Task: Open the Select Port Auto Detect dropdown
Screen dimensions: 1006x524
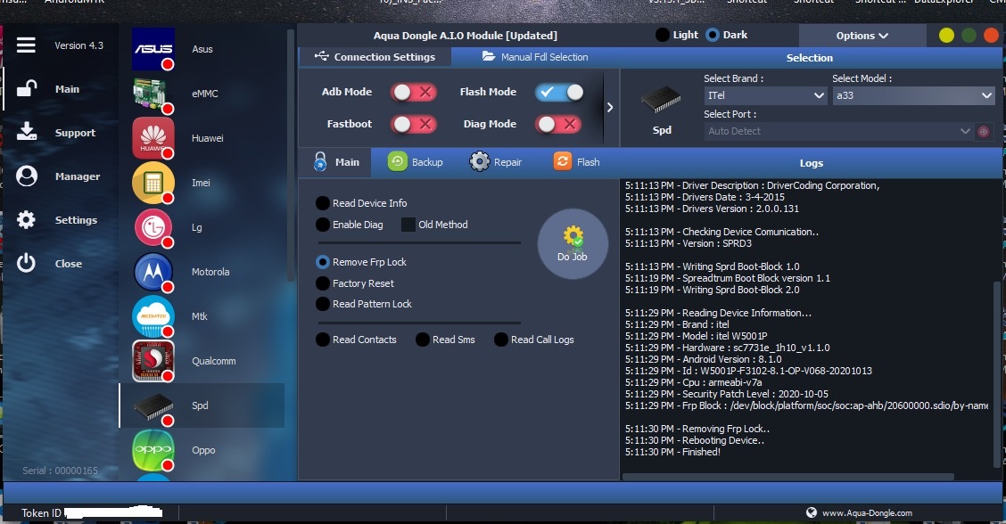Action: [838, 132]
